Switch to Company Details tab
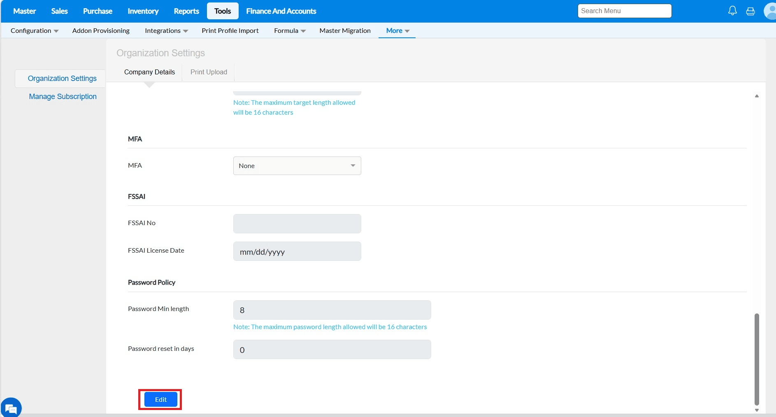Image resolution: width=776 pixels, height=417 pixels. [149, 72]
